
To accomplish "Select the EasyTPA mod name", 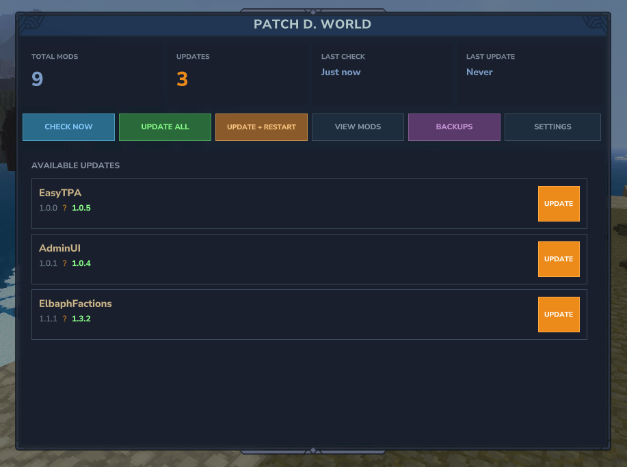I will click(60, 193).
